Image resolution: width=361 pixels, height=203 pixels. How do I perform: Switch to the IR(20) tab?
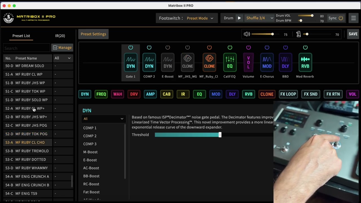pos(60,36)
